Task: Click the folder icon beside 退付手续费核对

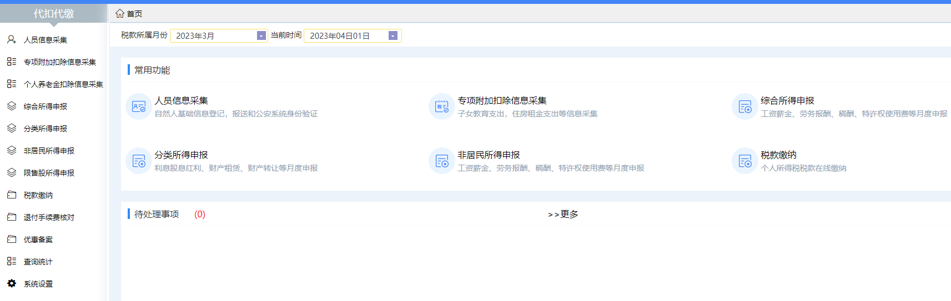Action: (12, 217)
